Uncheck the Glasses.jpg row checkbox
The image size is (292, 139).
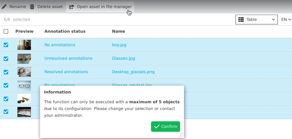click(6, 58)
